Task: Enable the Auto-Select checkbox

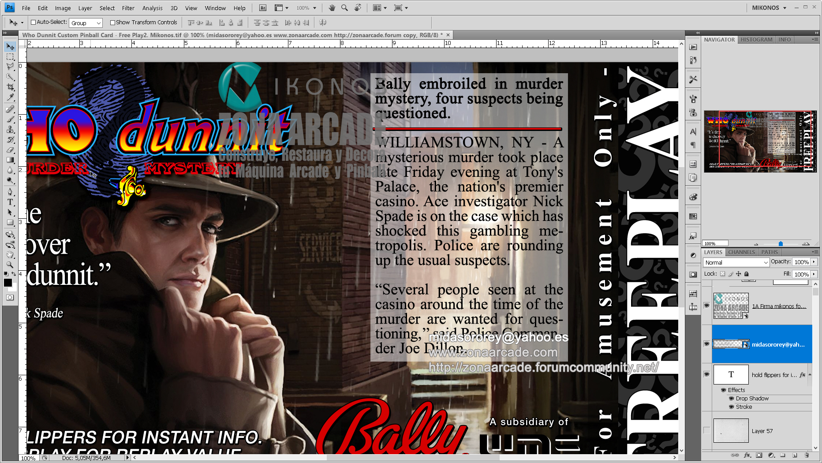Action: coord(33,22)
